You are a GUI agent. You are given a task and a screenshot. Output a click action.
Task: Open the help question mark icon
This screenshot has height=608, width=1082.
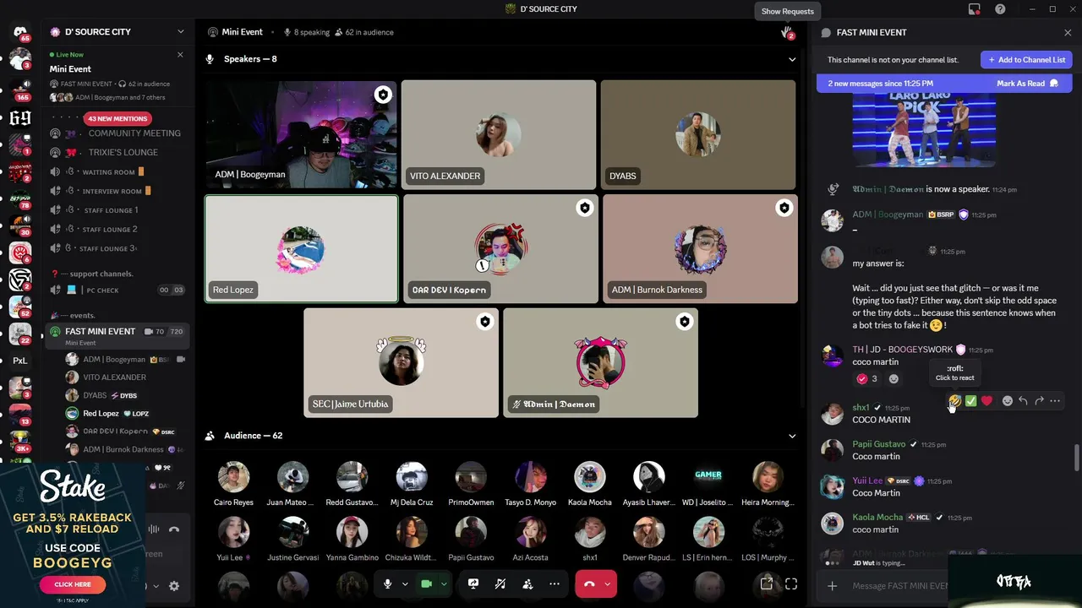point(1001,9)
